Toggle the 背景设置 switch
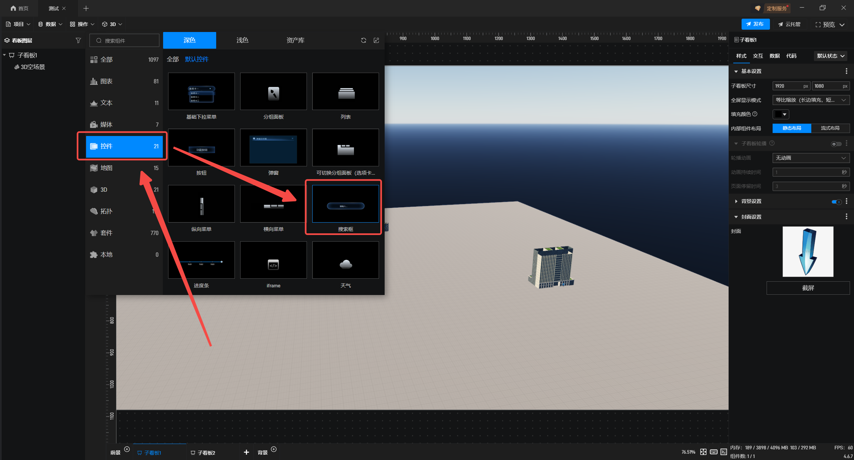Screen dimensions: 854x460 (x=836, y=202)
